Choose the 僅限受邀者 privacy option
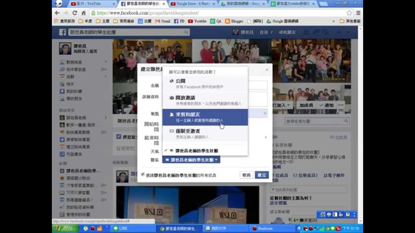 pos(205,134)
